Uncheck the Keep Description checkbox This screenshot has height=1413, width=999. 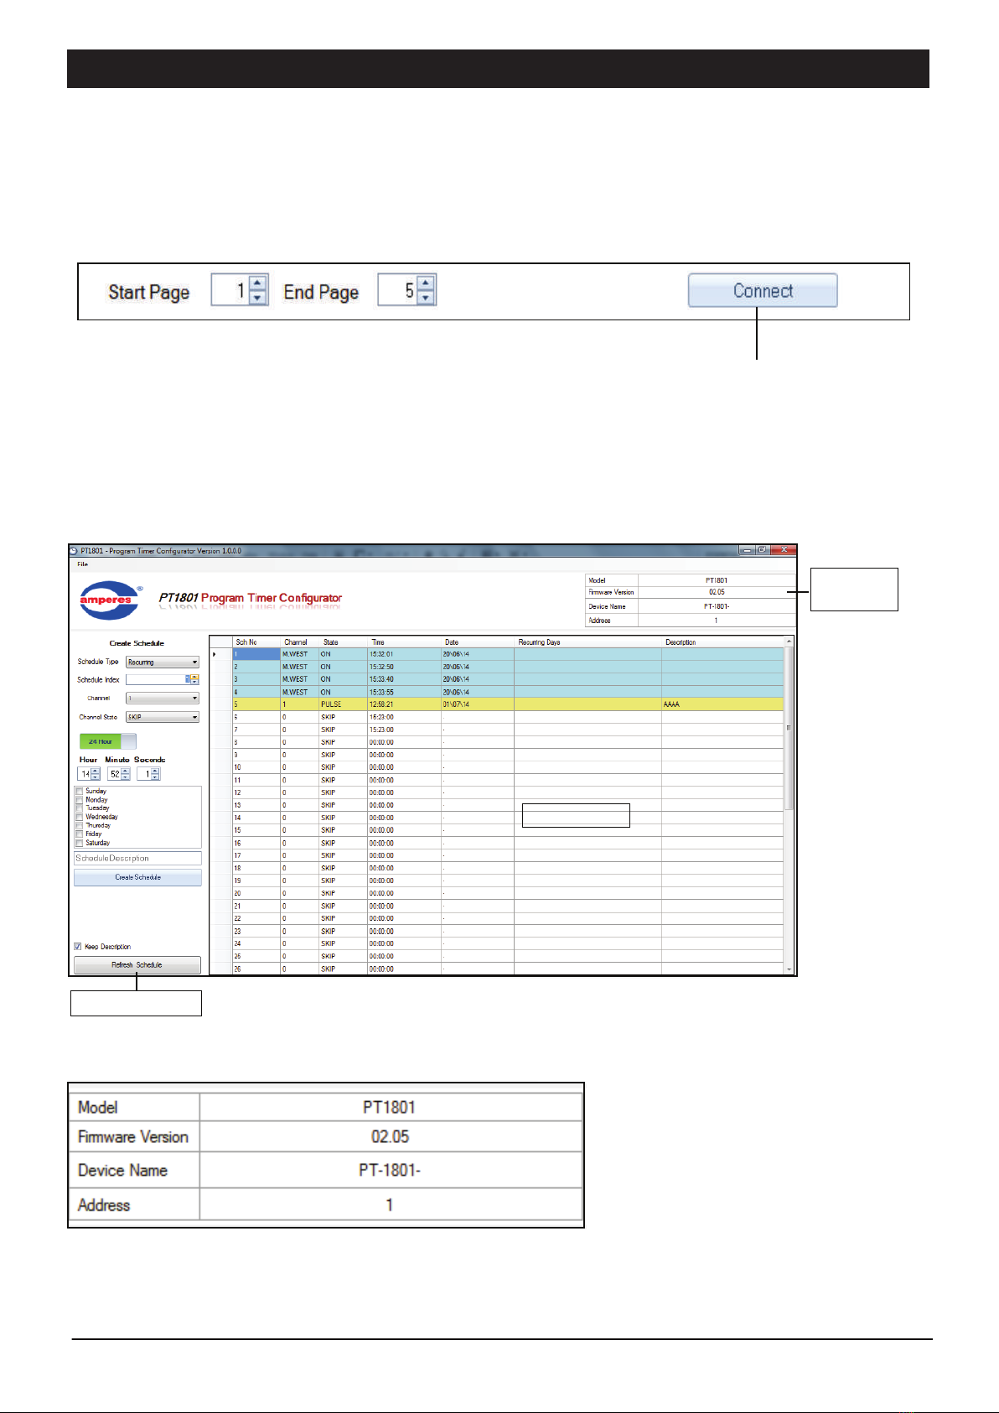pos(78,947)
